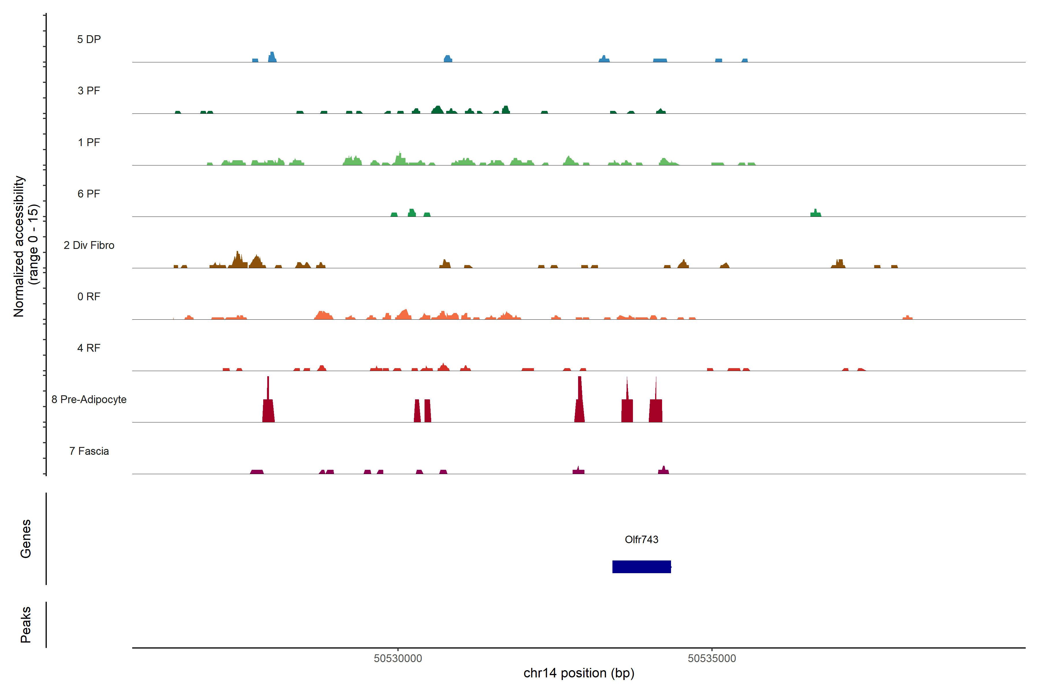
Task: Click the Genes panel label
Action: (x=26, y=539)
